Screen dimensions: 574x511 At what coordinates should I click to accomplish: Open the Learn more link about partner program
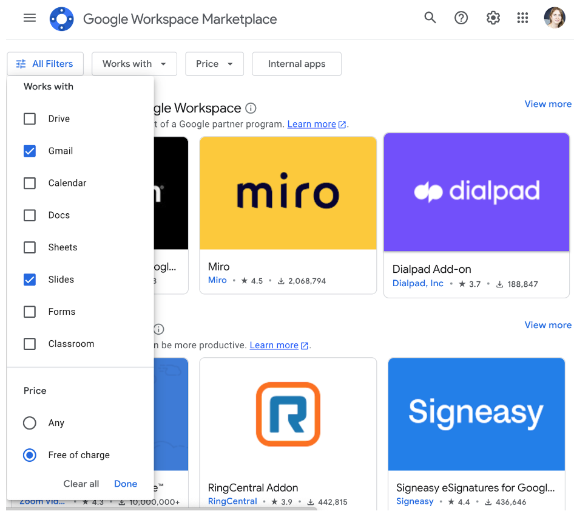pyautogui.click(x=317, y=125)
